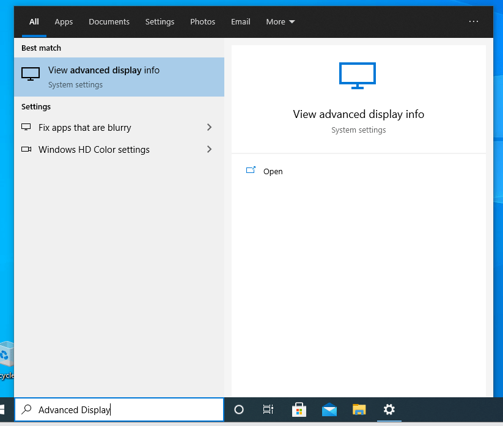Viewport: 503px width, 426px height.
Task: Select the monitor icon in the preview pane
Action: coord(357,75)
